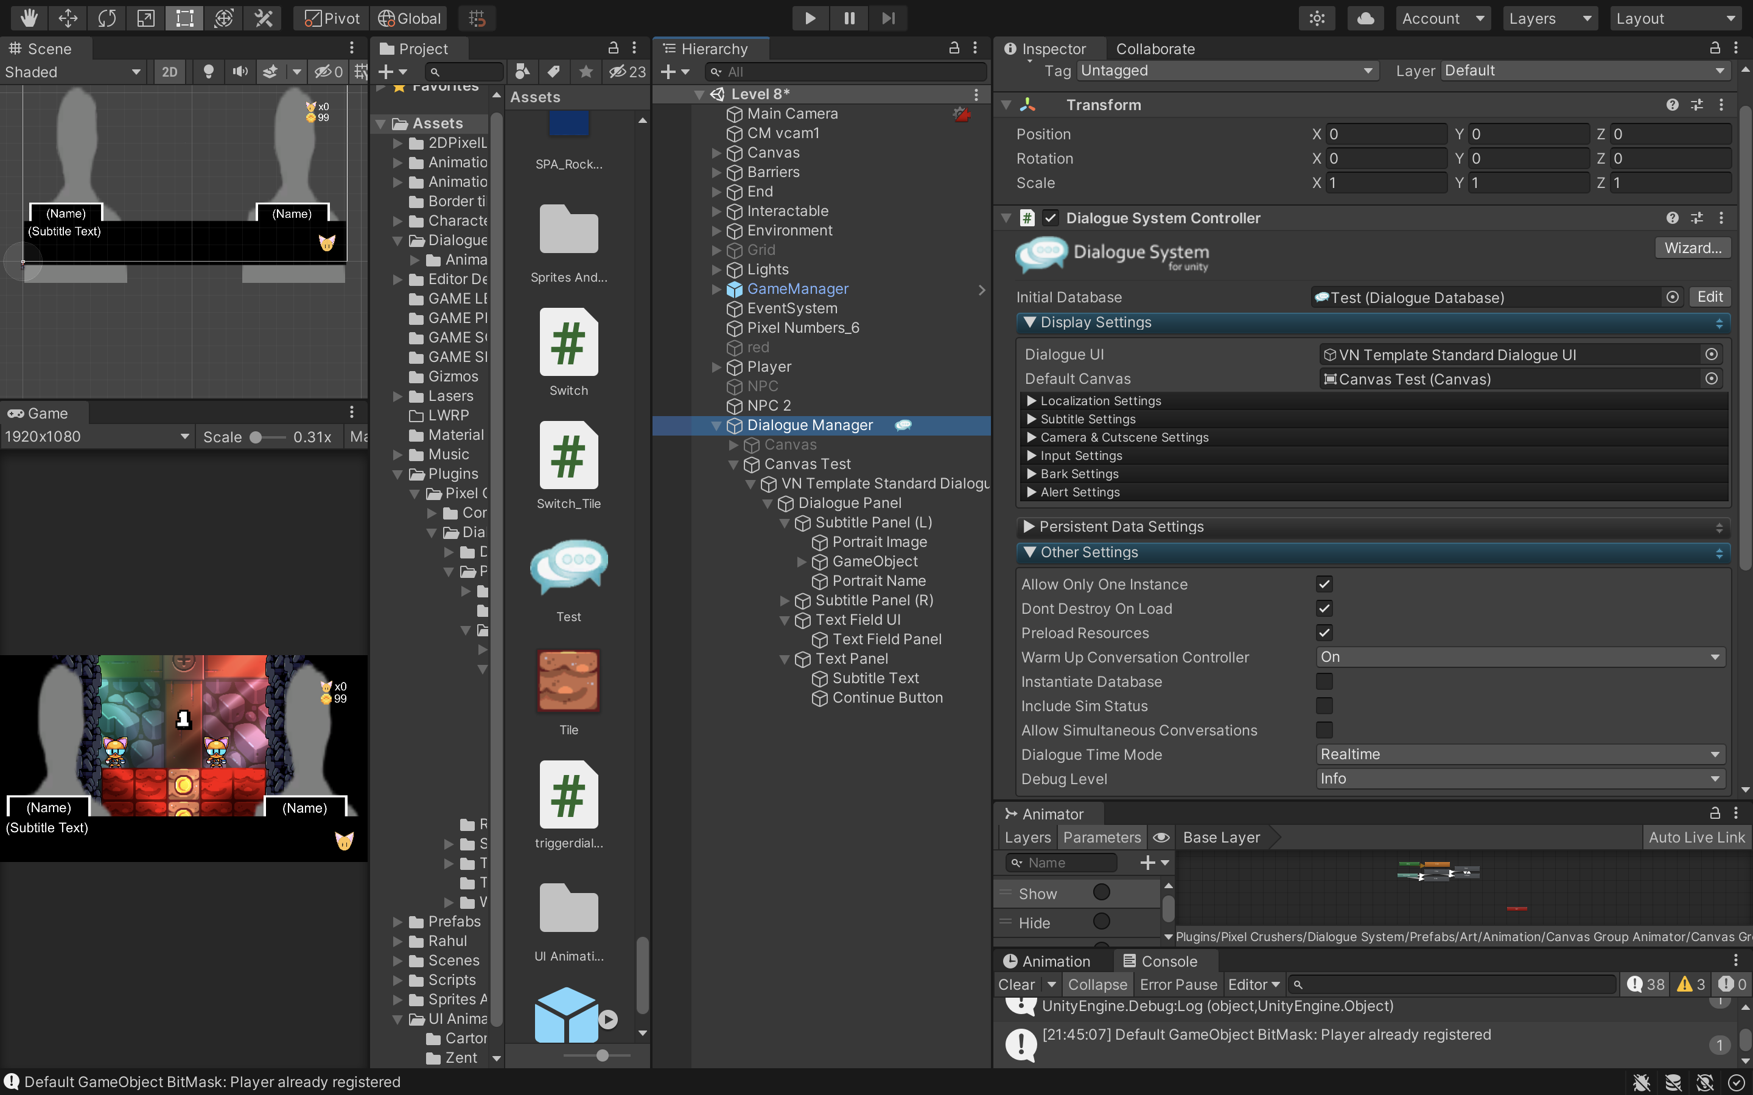Select the Scale tool

point(145,18)
